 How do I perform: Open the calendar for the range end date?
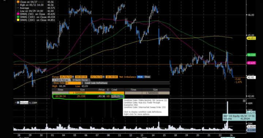103,77
